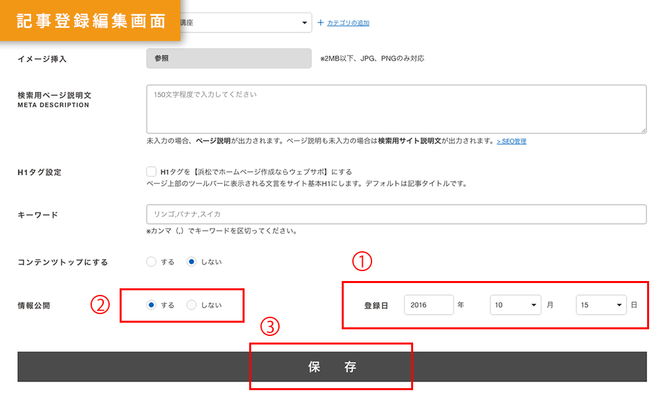The height and width of the screenshot is (408, 661).
Task: Click the カテゴリの追加 link
Action: pyautogui.click(x=348, y=22)
